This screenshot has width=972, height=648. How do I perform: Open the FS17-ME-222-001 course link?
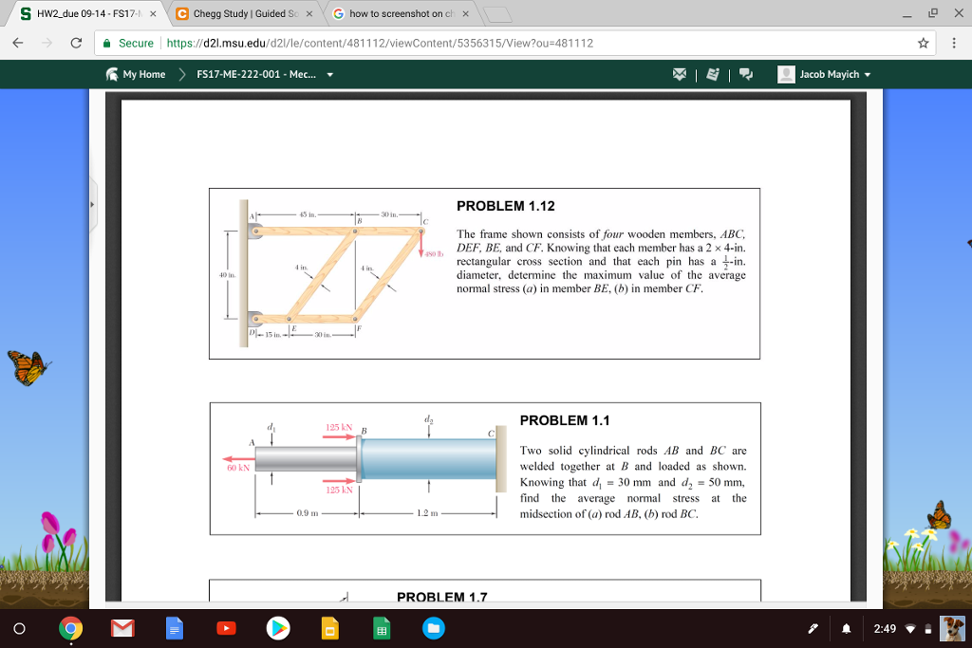[256, 74]
